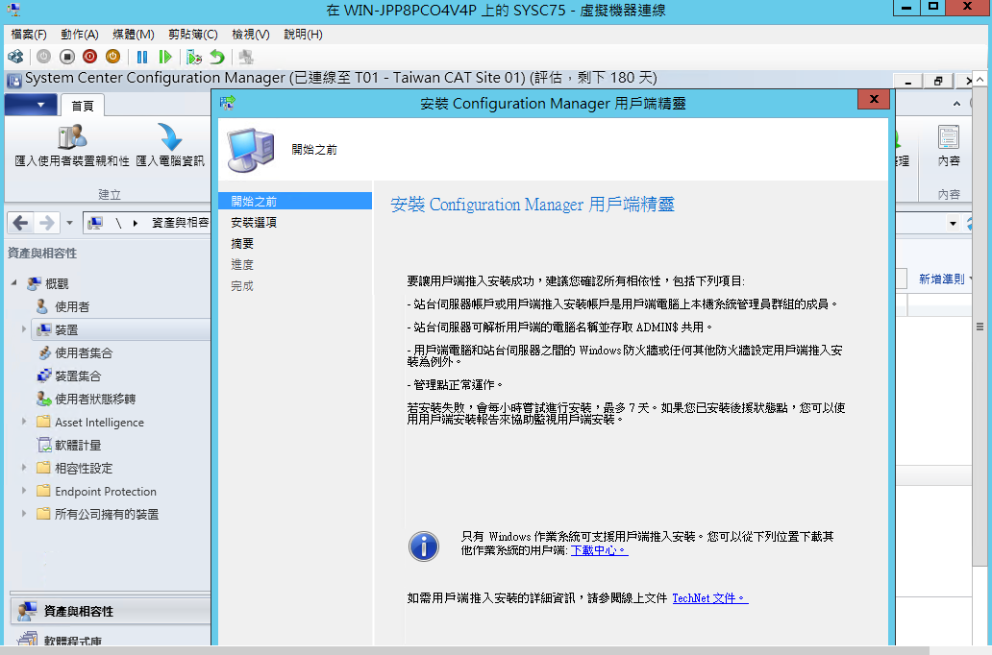The width and height of the screenshot is (992, 655).
Task: Collapse the ribbon with the chevron
Action: pyautogui.click(x=956, y=104)
